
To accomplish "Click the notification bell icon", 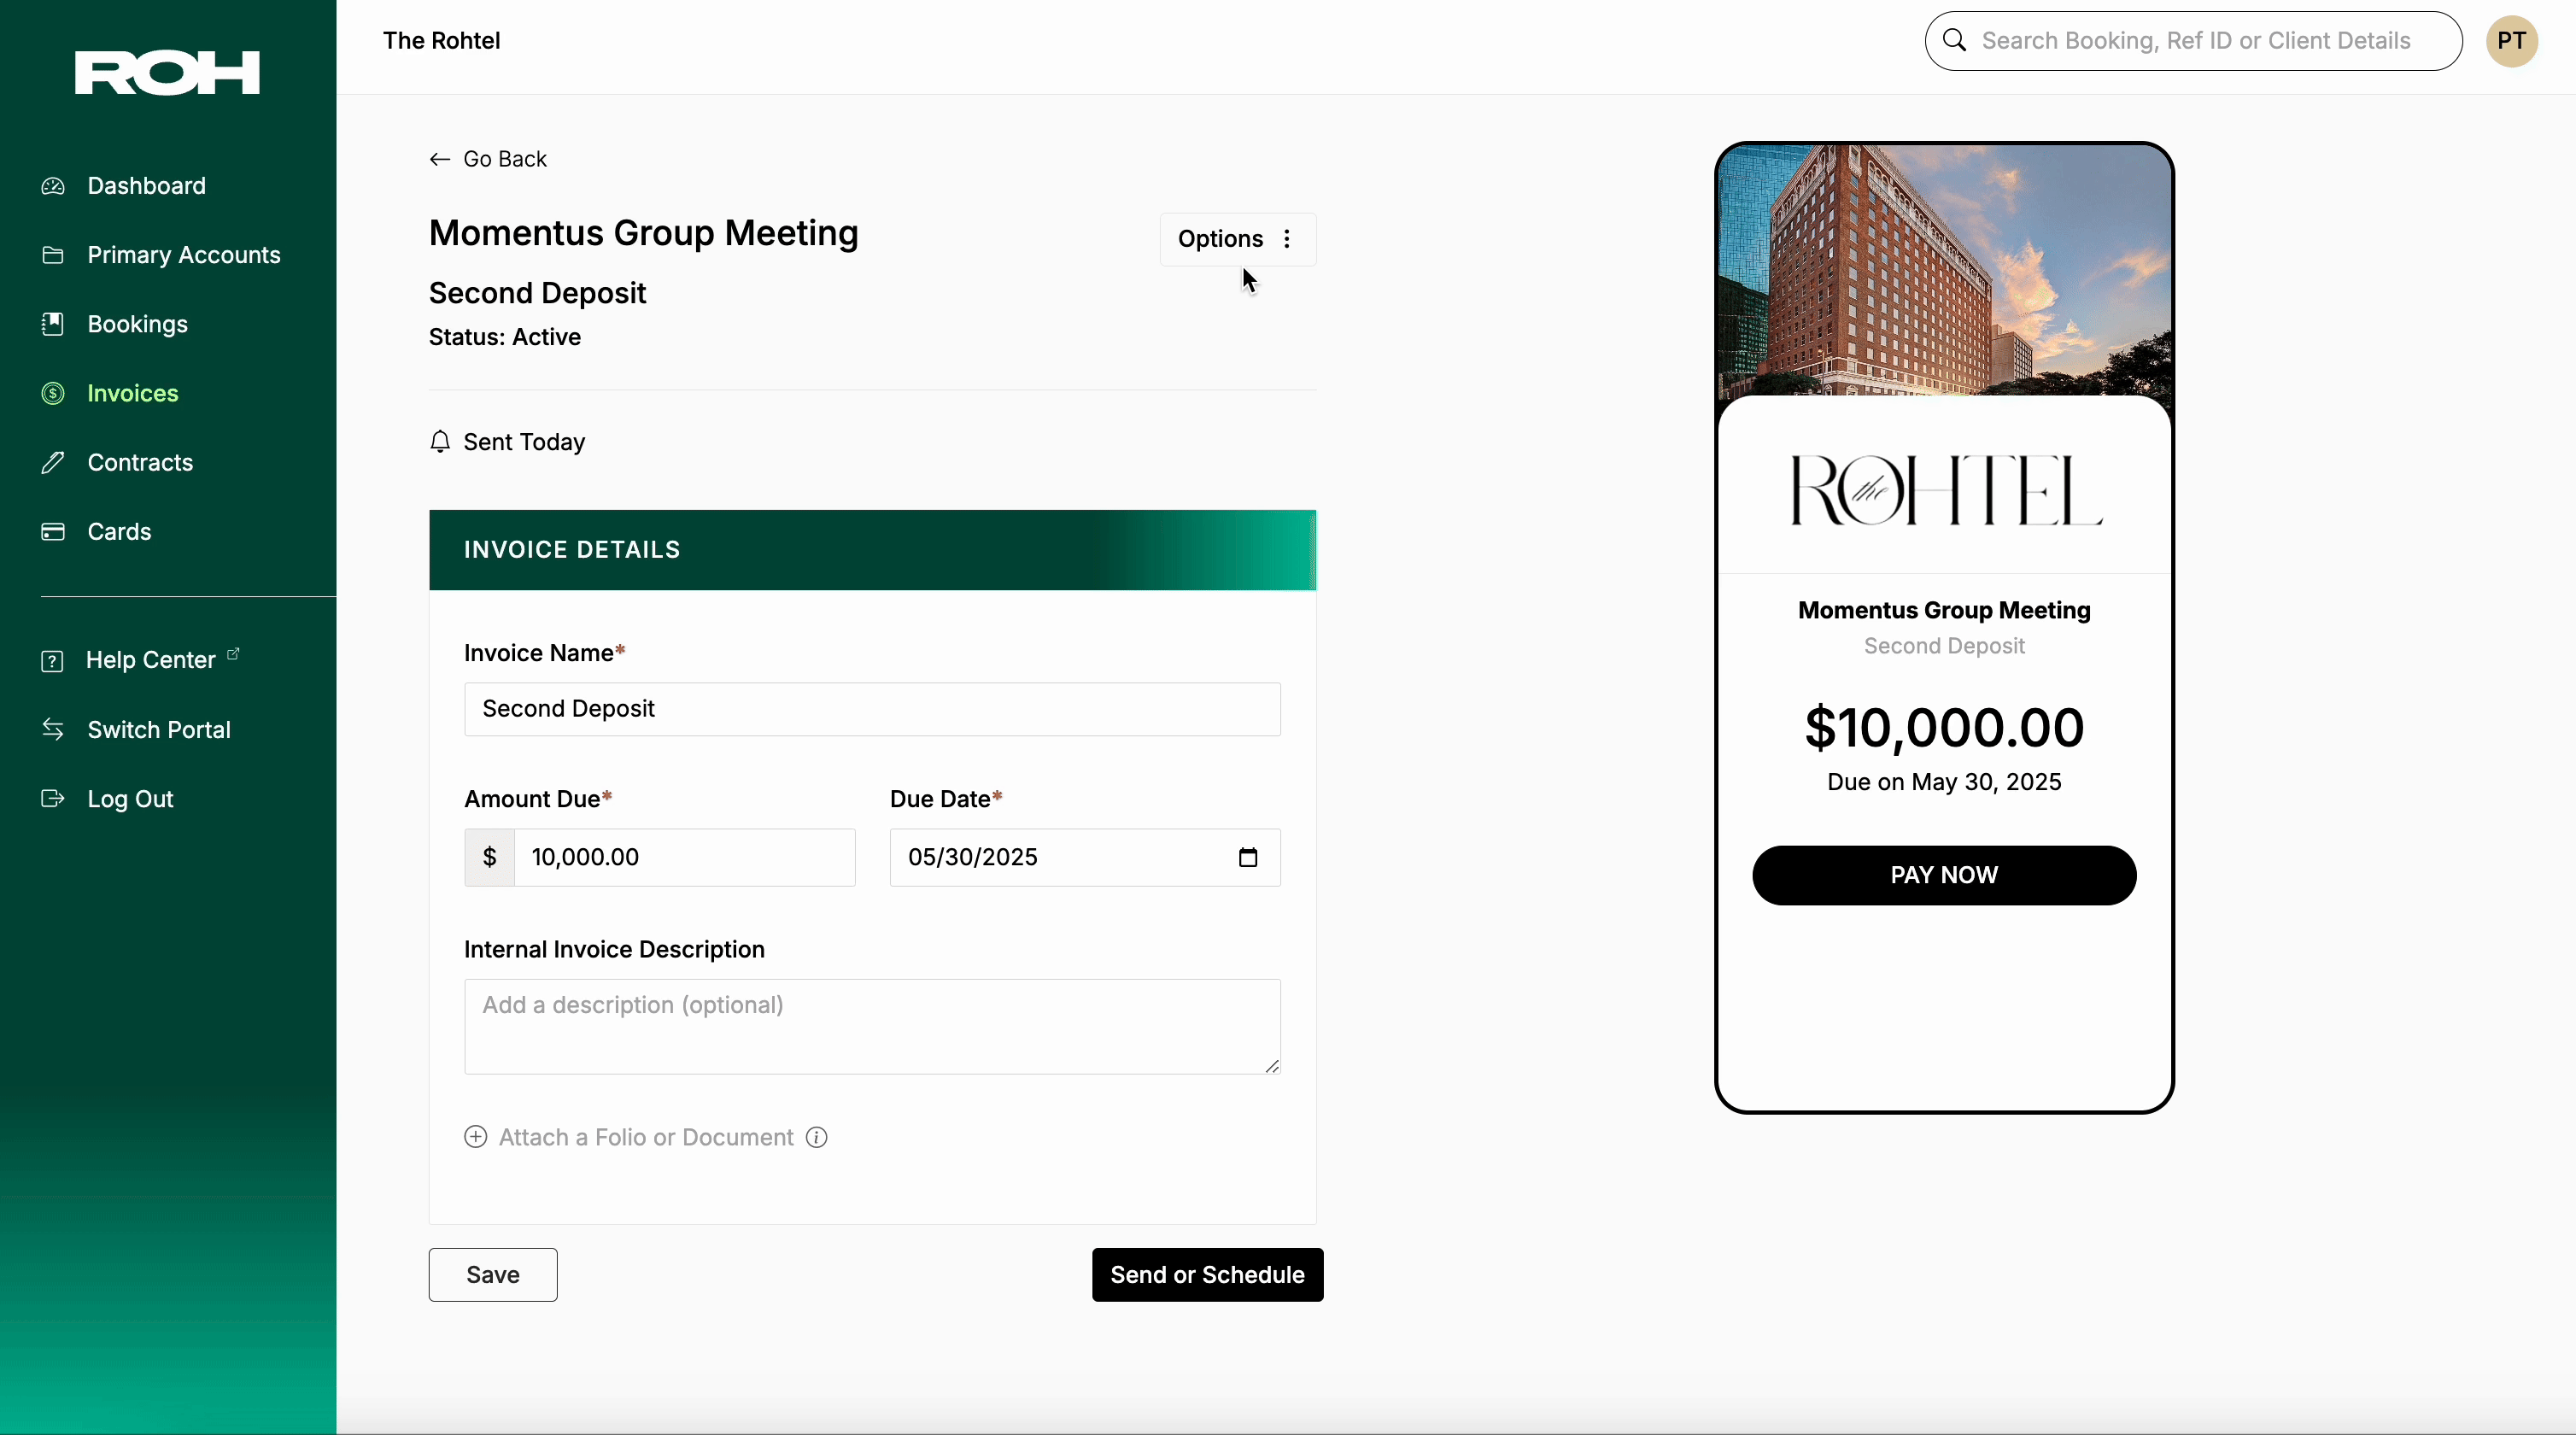I will [440, 442].
